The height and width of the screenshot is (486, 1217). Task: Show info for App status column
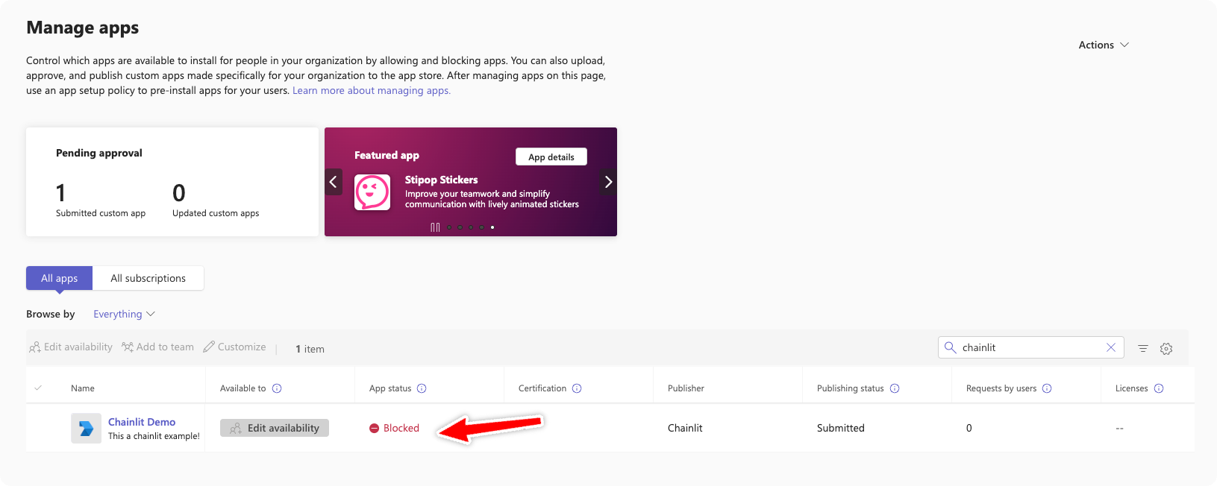(x=422, y=388)
